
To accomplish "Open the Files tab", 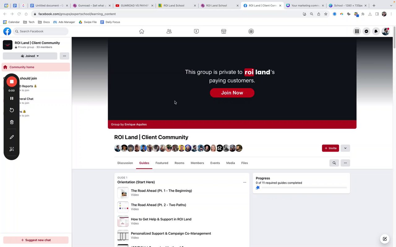I will [244, 163].
